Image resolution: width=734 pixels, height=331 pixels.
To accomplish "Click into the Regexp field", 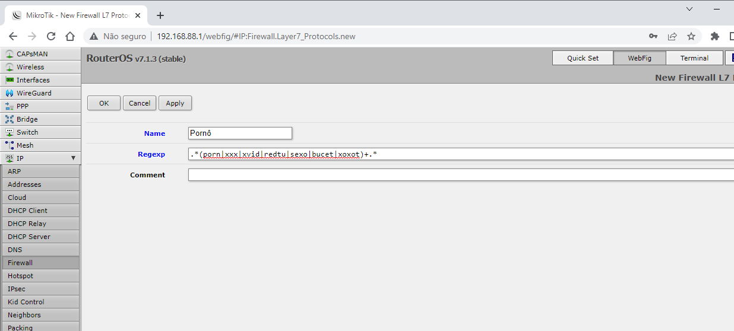I will coord(461,154).
